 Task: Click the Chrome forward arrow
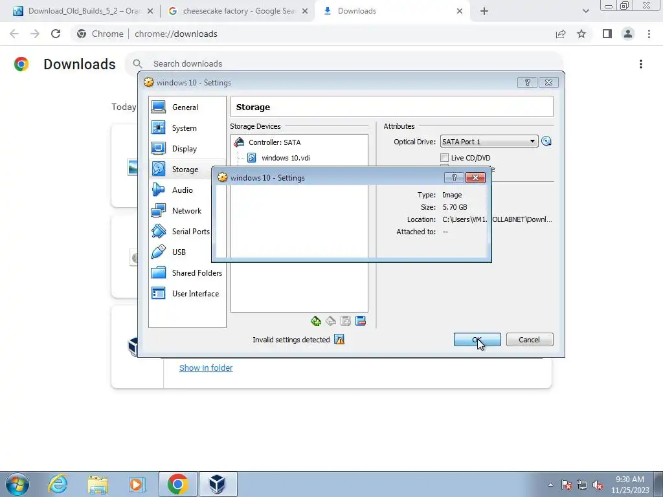pyautogui.click(x=35, y=34)
